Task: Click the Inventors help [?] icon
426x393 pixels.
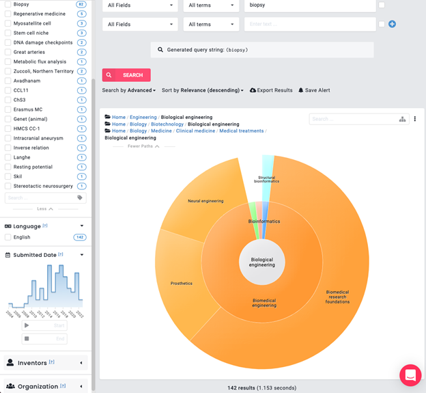Action: [x=52, y=362]
